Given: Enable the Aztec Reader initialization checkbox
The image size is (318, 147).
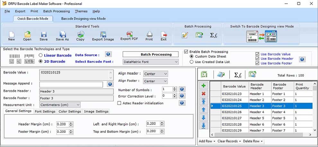Looking at the screenshot, I should (119, 103).
